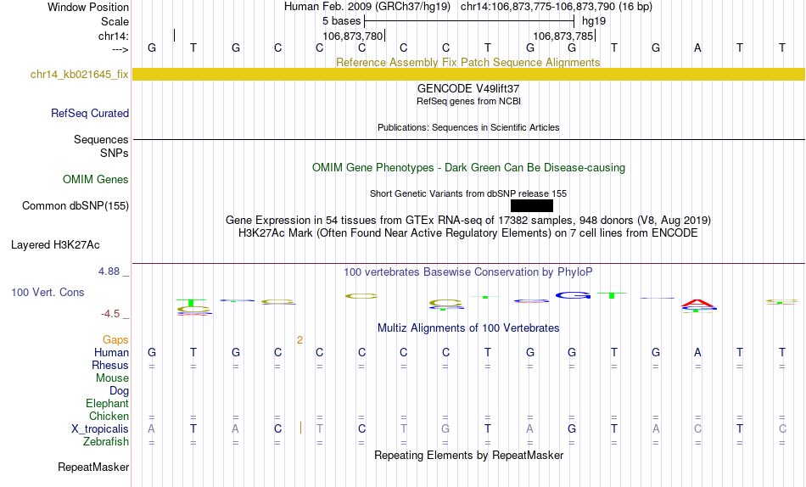Click the 100 Vert. Cons label
The image size is (806, 487).
tap(48, 292)
